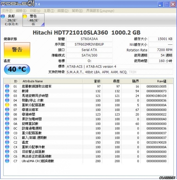The image size is (177, 180).
Task: Click the yellow warning icon of attribute 05
Action: click(x=7, y=105)
